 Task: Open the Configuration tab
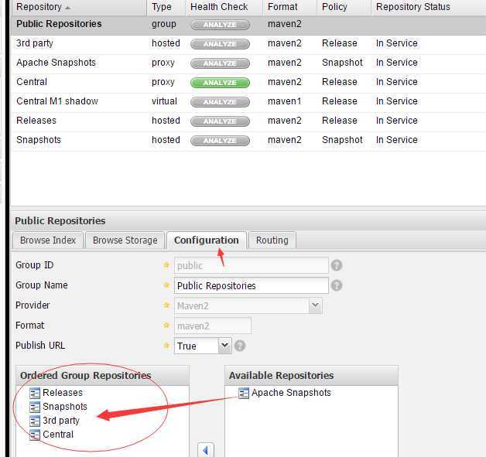coord(207,240)
